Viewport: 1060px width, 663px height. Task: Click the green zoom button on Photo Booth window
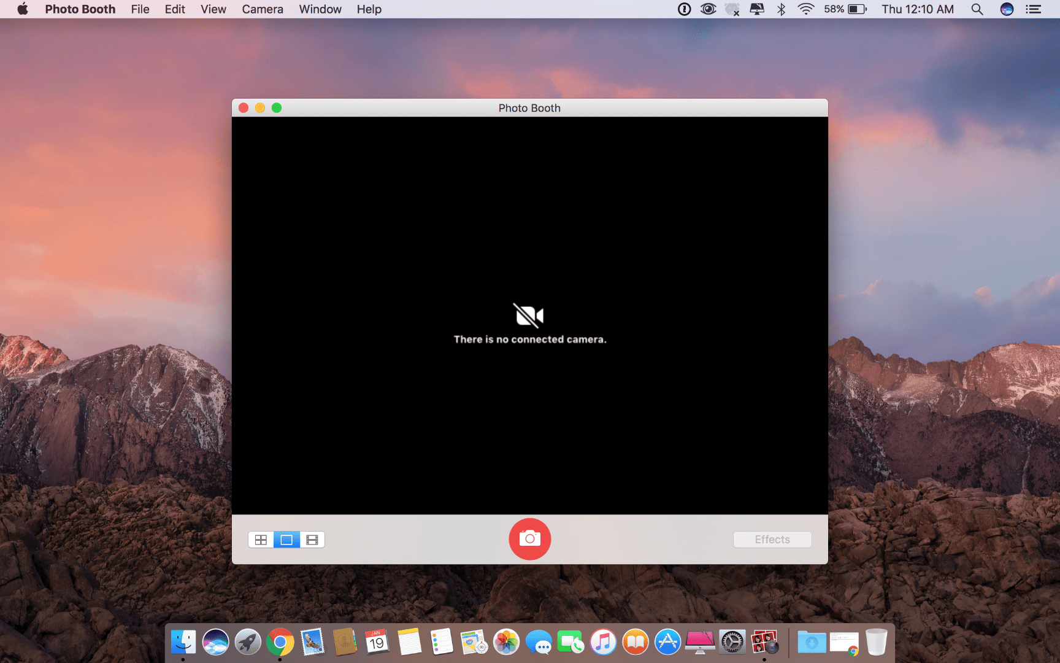(x=277, y=107)
